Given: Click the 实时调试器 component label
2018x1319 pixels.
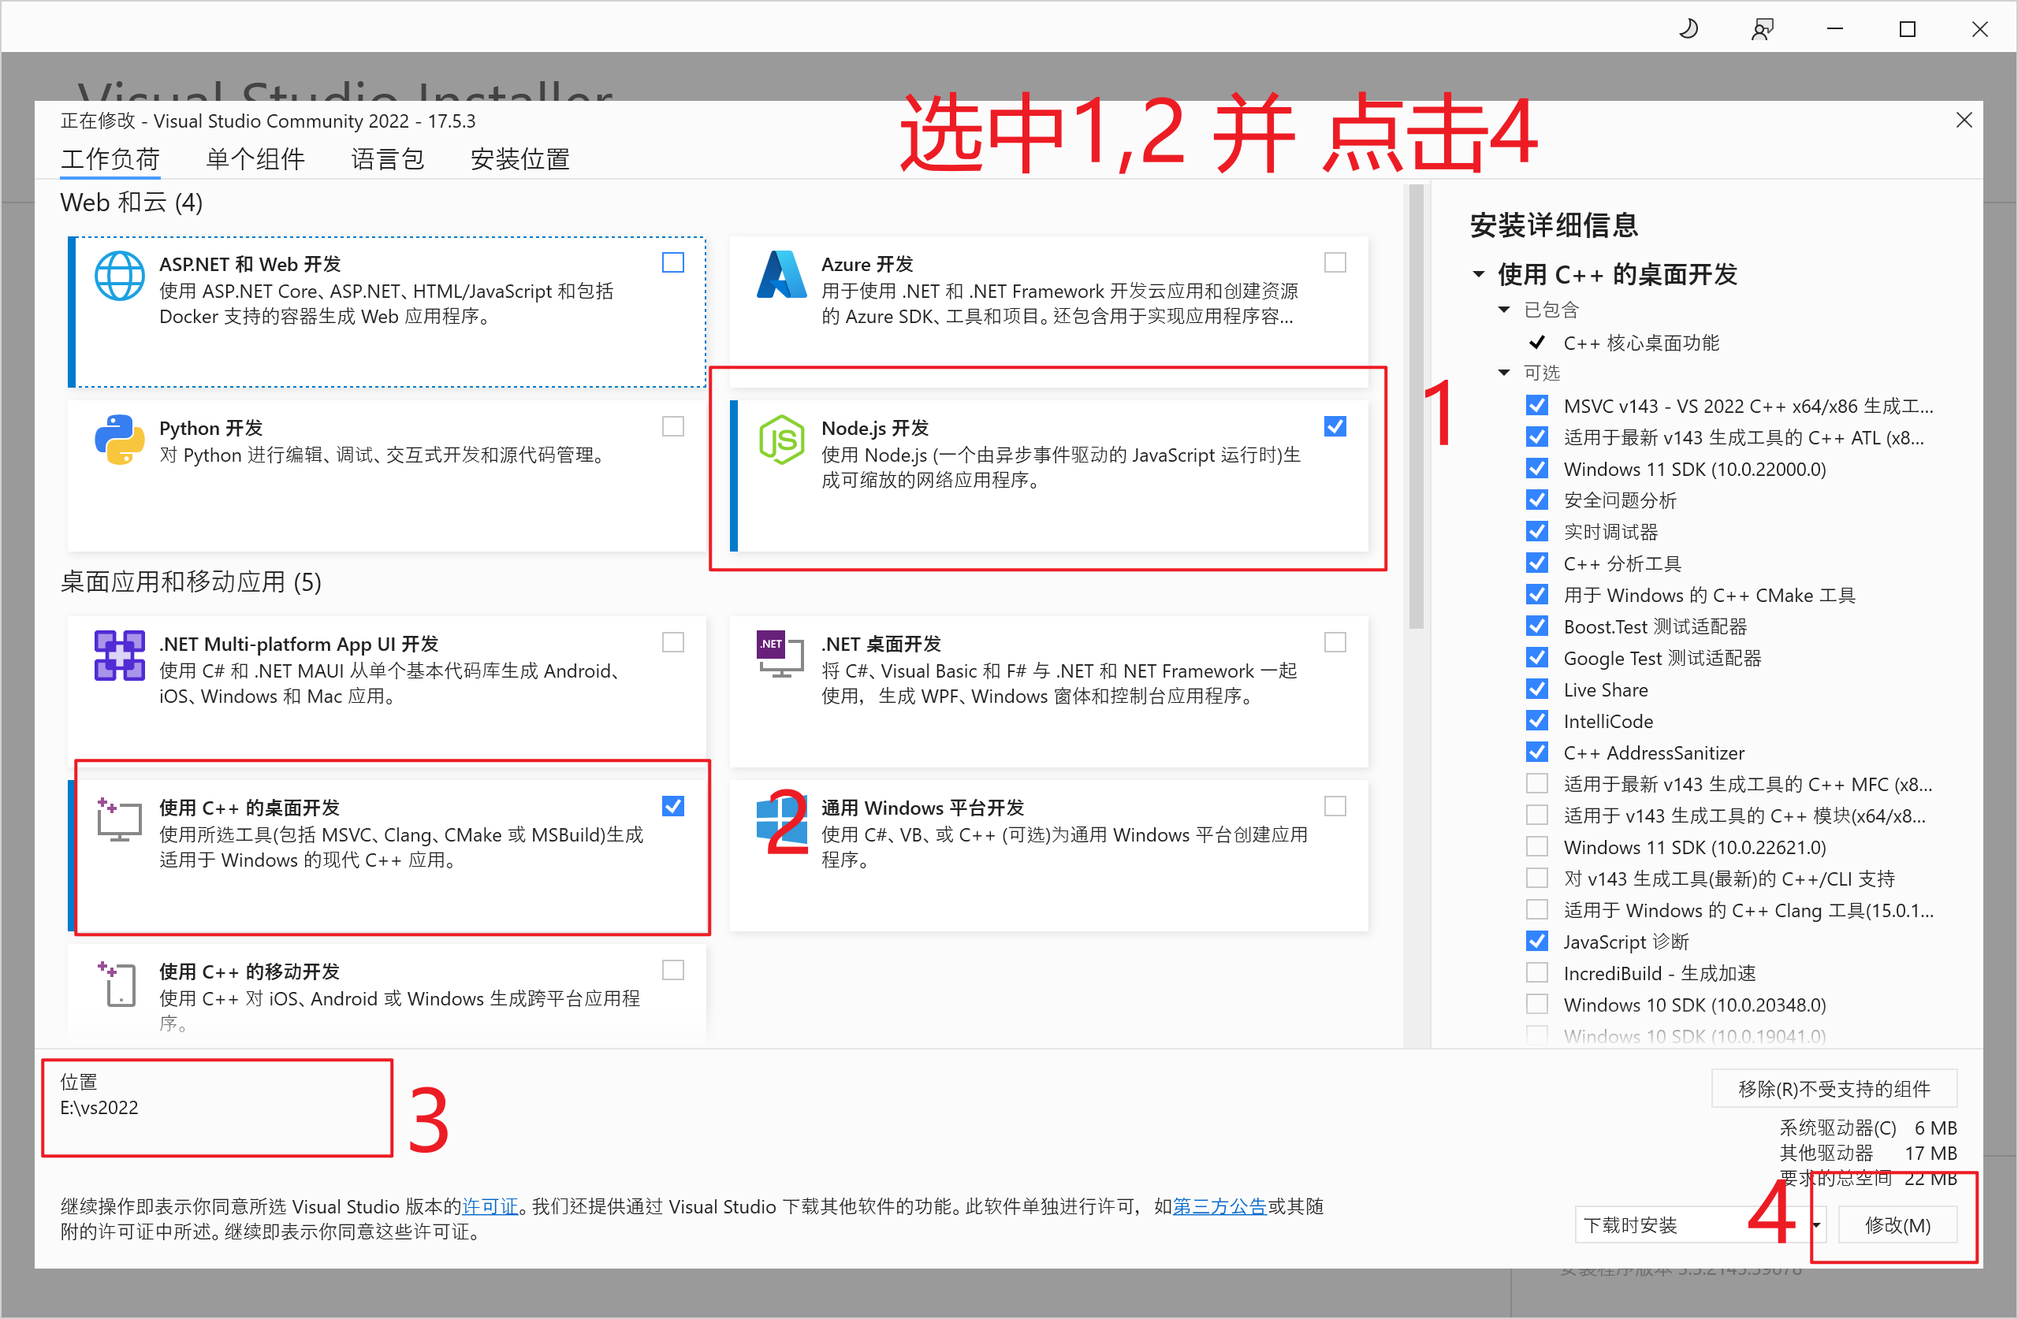Looking at the screenshot, I should point(1610,532).
